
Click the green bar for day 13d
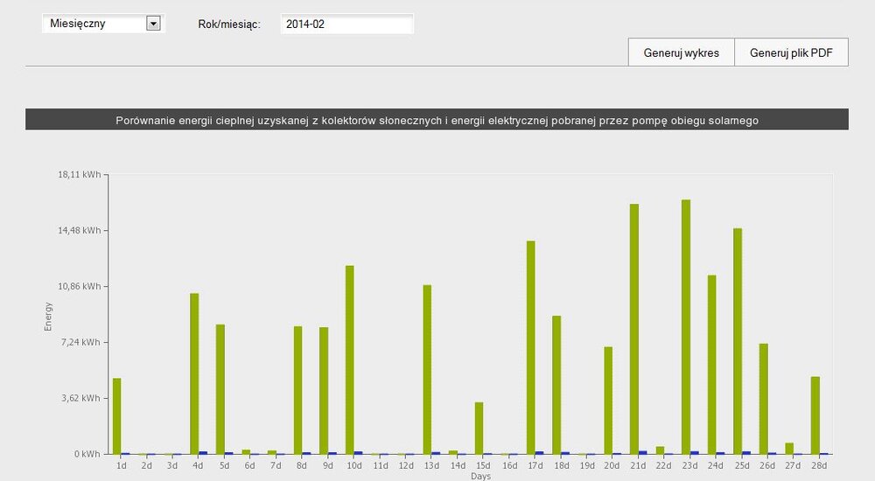[x=427, y=368]
